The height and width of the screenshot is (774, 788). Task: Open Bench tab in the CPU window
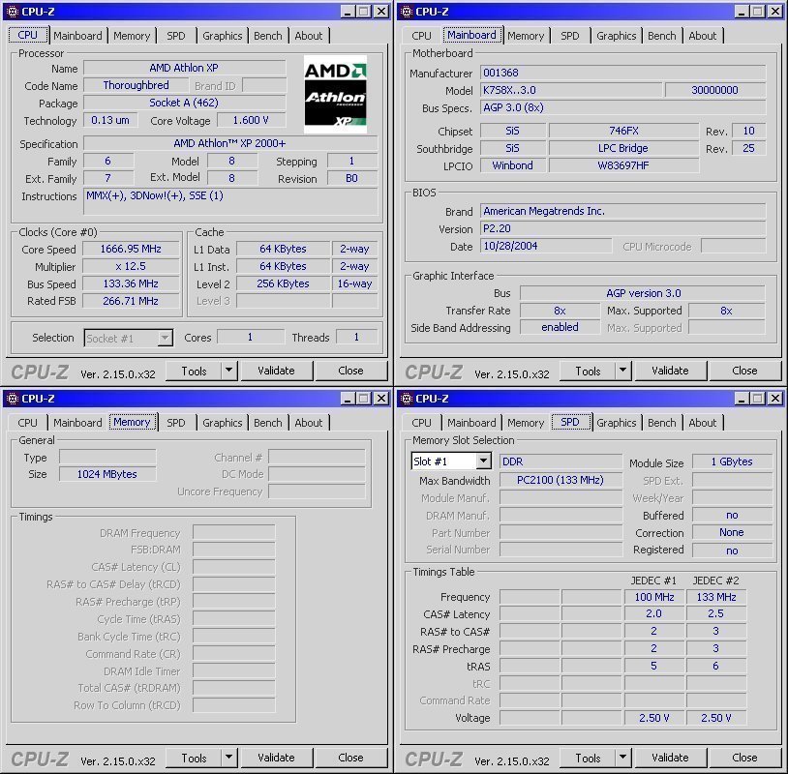(x=267, y=36)
